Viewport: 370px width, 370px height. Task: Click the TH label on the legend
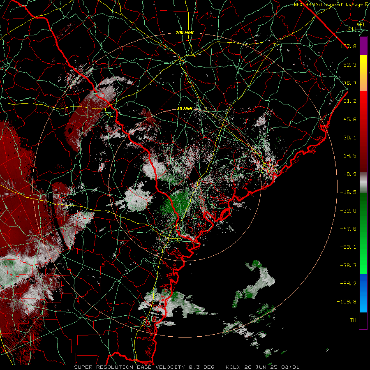353,320
